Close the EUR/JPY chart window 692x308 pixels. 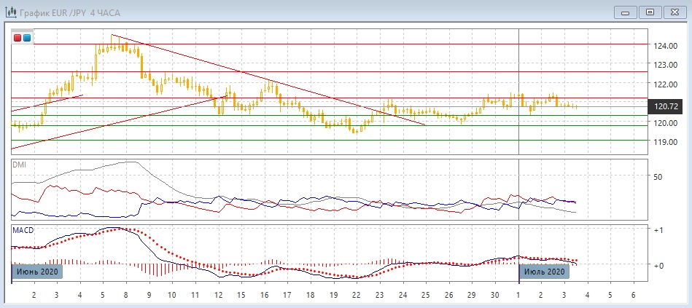674,11
